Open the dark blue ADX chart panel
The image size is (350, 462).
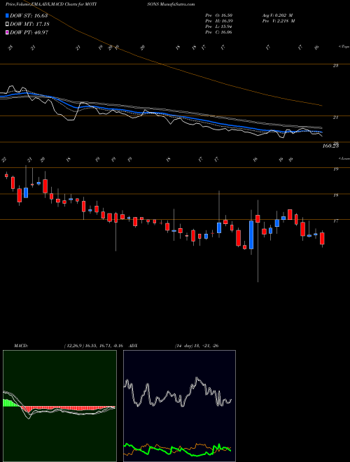[179, 406]
